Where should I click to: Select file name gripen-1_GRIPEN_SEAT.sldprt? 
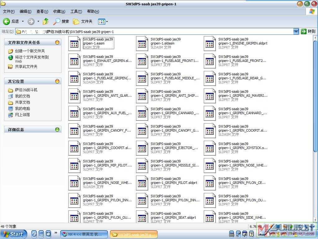173,216
